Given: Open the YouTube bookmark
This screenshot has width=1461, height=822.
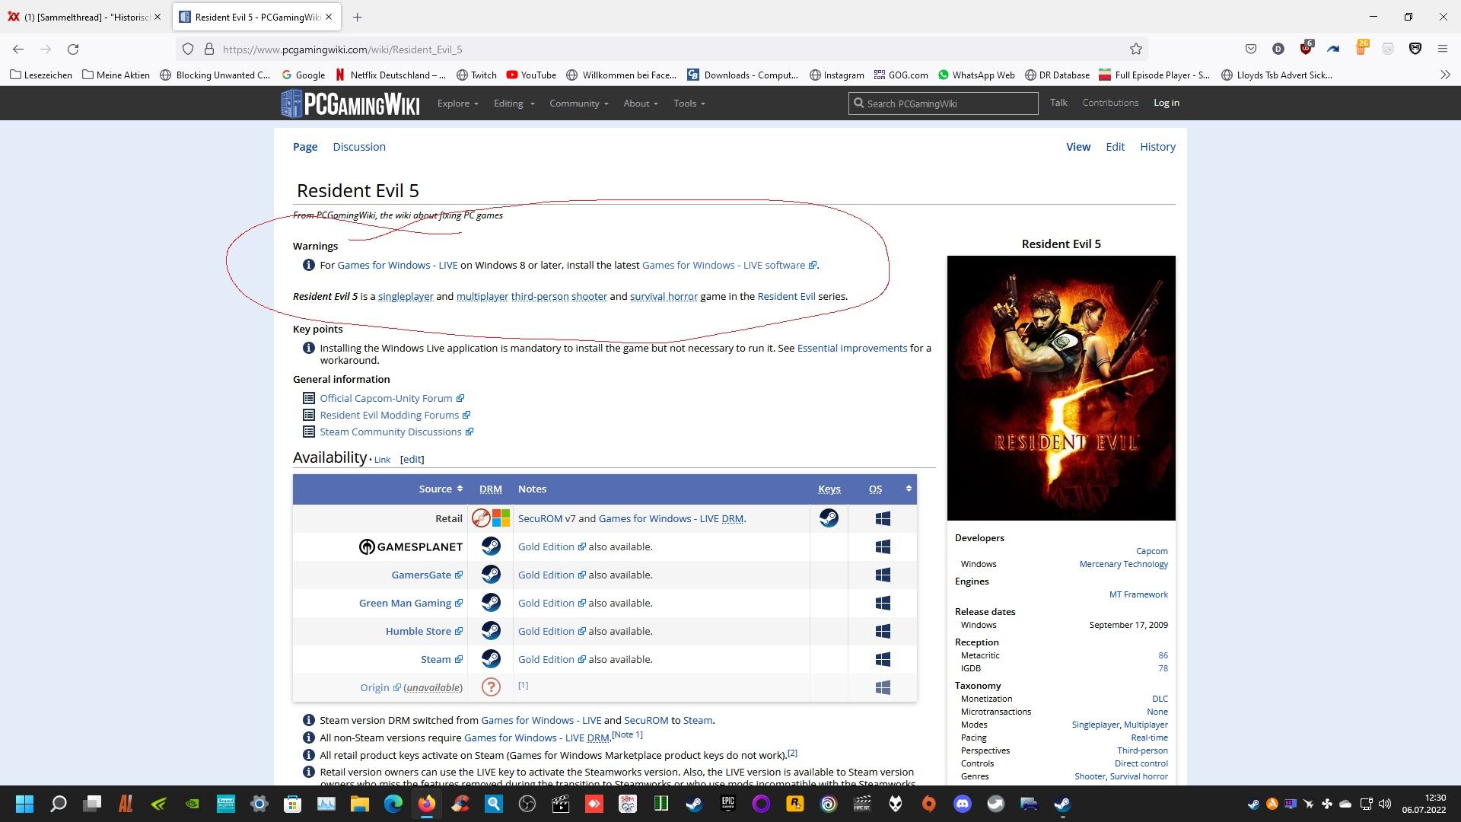Looking at the screenshot, I should tap(531, 75).
